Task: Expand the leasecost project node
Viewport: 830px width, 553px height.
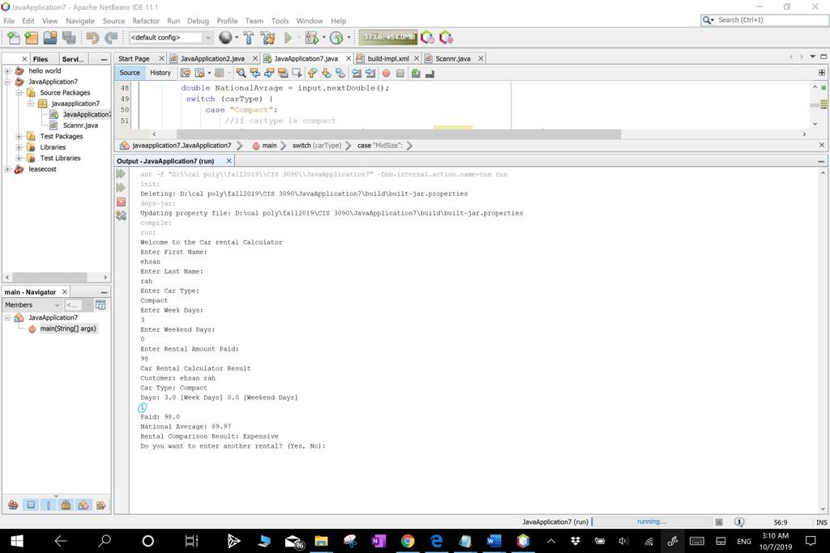Action: [7, 169]
